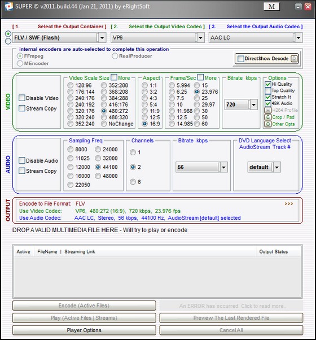Viewport: 316px width, 340px height.
Task: Click the D icon beside DirectShow Decode
Action: [x=294, y=59]
